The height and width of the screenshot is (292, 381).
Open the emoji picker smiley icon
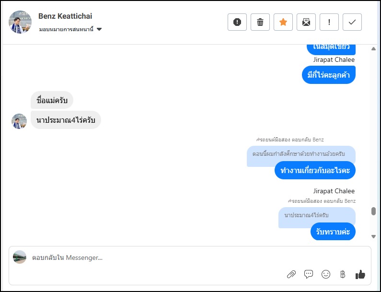[326, 274]
